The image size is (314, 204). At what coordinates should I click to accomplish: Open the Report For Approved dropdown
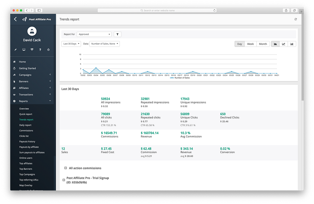click(x=94, y=34)
